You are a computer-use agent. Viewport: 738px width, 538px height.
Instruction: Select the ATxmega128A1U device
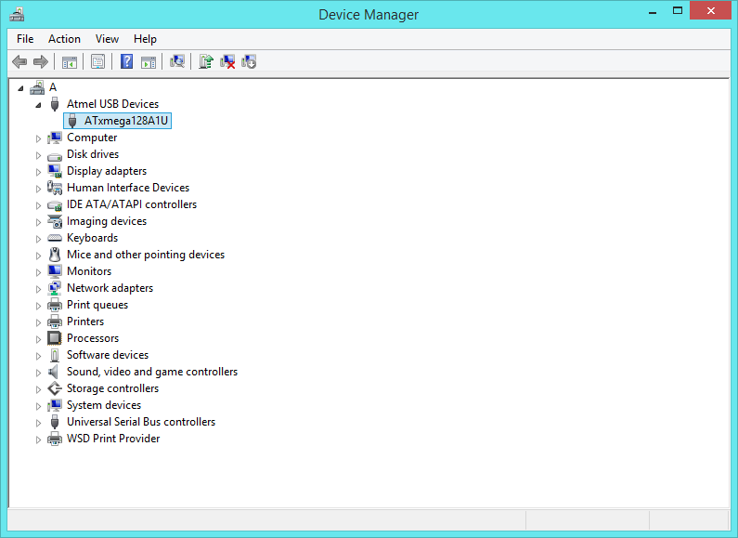[127, 121]
